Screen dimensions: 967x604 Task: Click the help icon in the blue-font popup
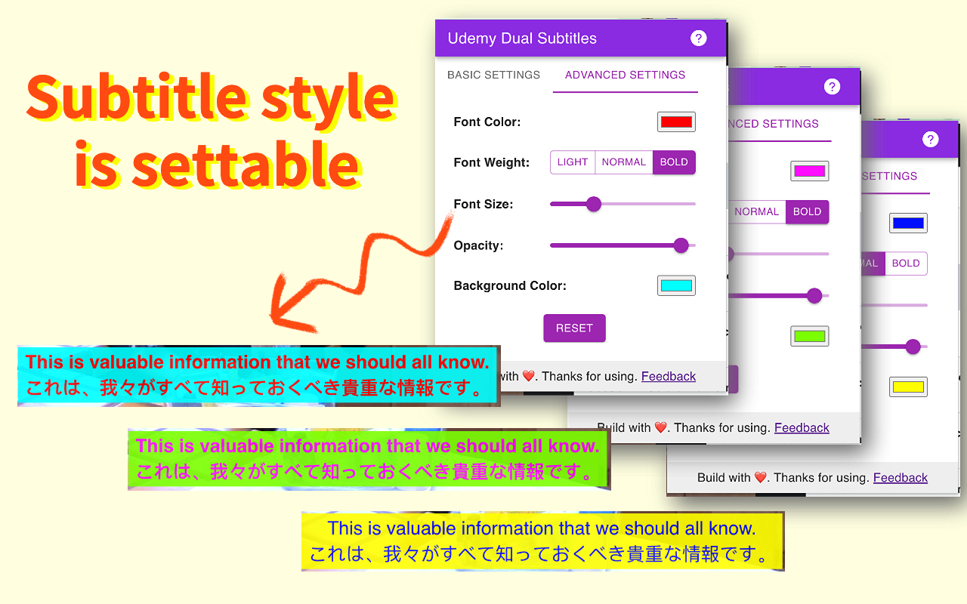click(931, 139)
